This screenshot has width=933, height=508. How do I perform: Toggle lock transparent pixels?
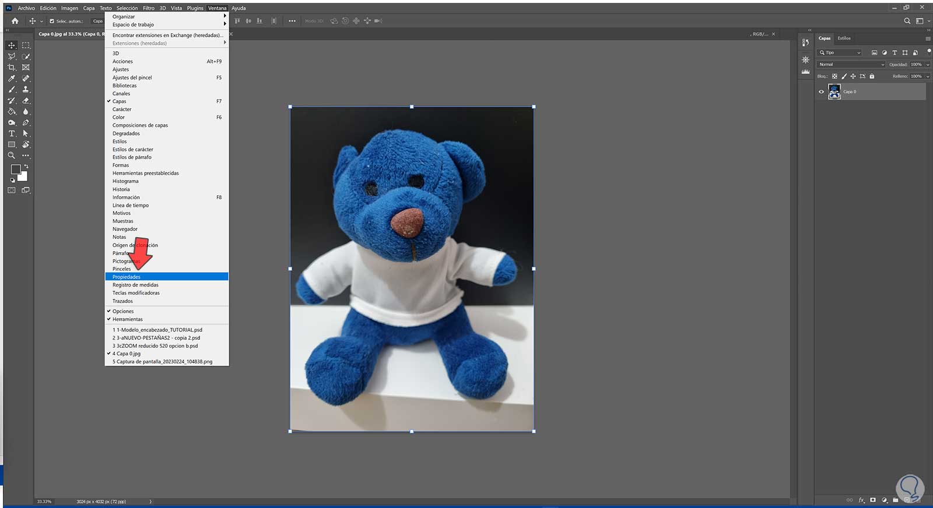tap(834, 76)
